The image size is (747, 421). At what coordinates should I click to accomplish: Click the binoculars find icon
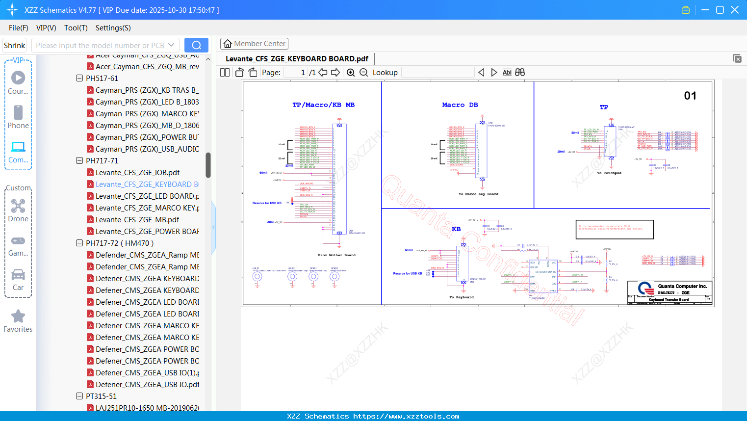[x=520, y=73]
